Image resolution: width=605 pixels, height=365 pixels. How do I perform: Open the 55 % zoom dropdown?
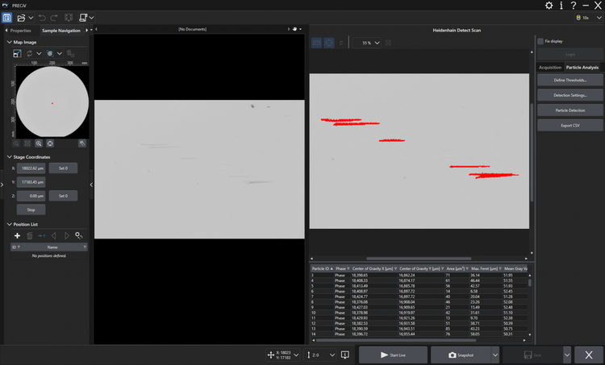pyautogui.click(x=376, y=43)
